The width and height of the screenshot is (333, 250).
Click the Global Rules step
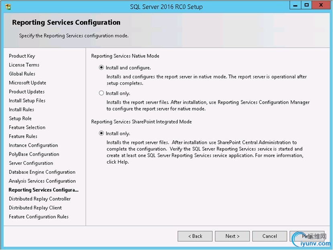(22, 74)
